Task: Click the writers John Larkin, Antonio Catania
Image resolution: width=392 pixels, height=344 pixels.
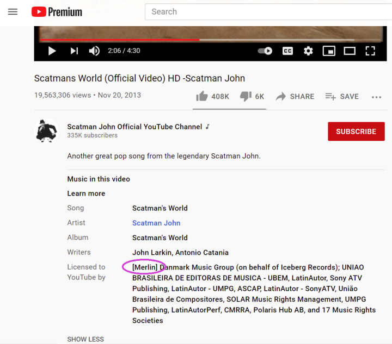Action: click(180, 253)
